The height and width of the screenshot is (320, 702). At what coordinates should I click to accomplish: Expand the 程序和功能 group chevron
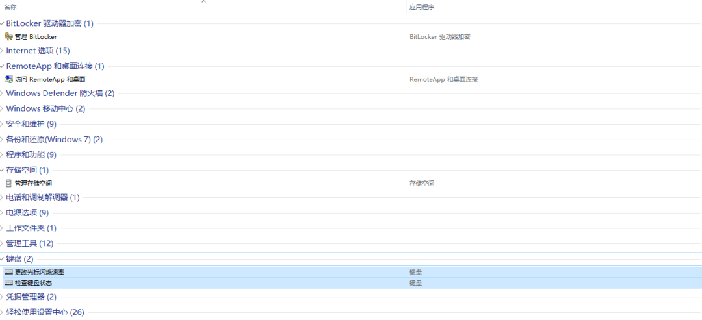point(2,155)
